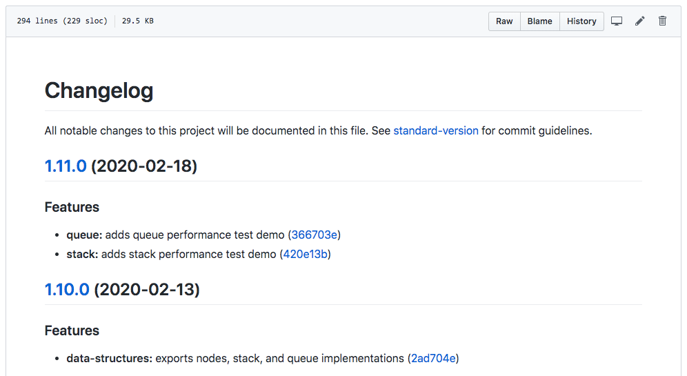Image resolution: width=687 pixels, height=376 pixels.
Task: Click the bold data-structures: label
Action: 109,358
